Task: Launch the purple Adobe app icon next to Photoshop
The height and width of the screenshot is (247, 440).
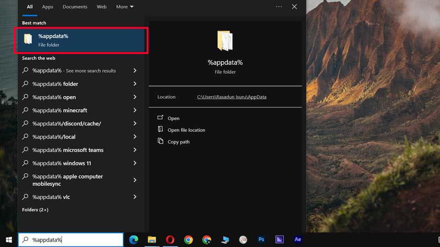Action: pos(280,239)
